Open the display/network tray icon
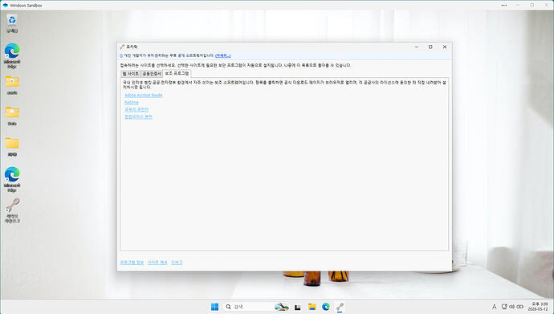 pos(504,307)
